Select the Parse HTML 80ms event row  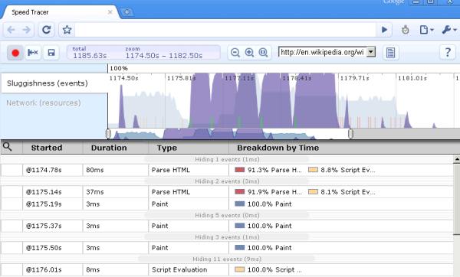tap(227, 170)
